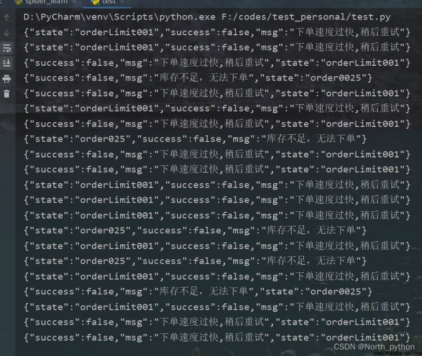
Task: Toggle Scroll to End of console
Action: coord(7,63)
